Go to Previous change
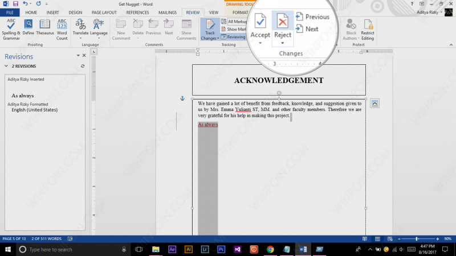This screenshot has width=456, height=256. 312,17
